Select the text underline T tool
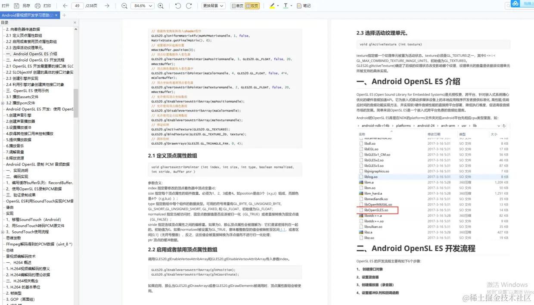The image size is (534, 305). pos(286,6)
